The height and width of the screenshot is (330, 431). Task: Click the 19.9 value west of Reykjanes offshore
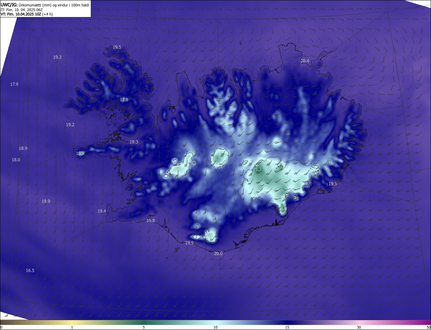pyautogui.click(x=46, y=201)
